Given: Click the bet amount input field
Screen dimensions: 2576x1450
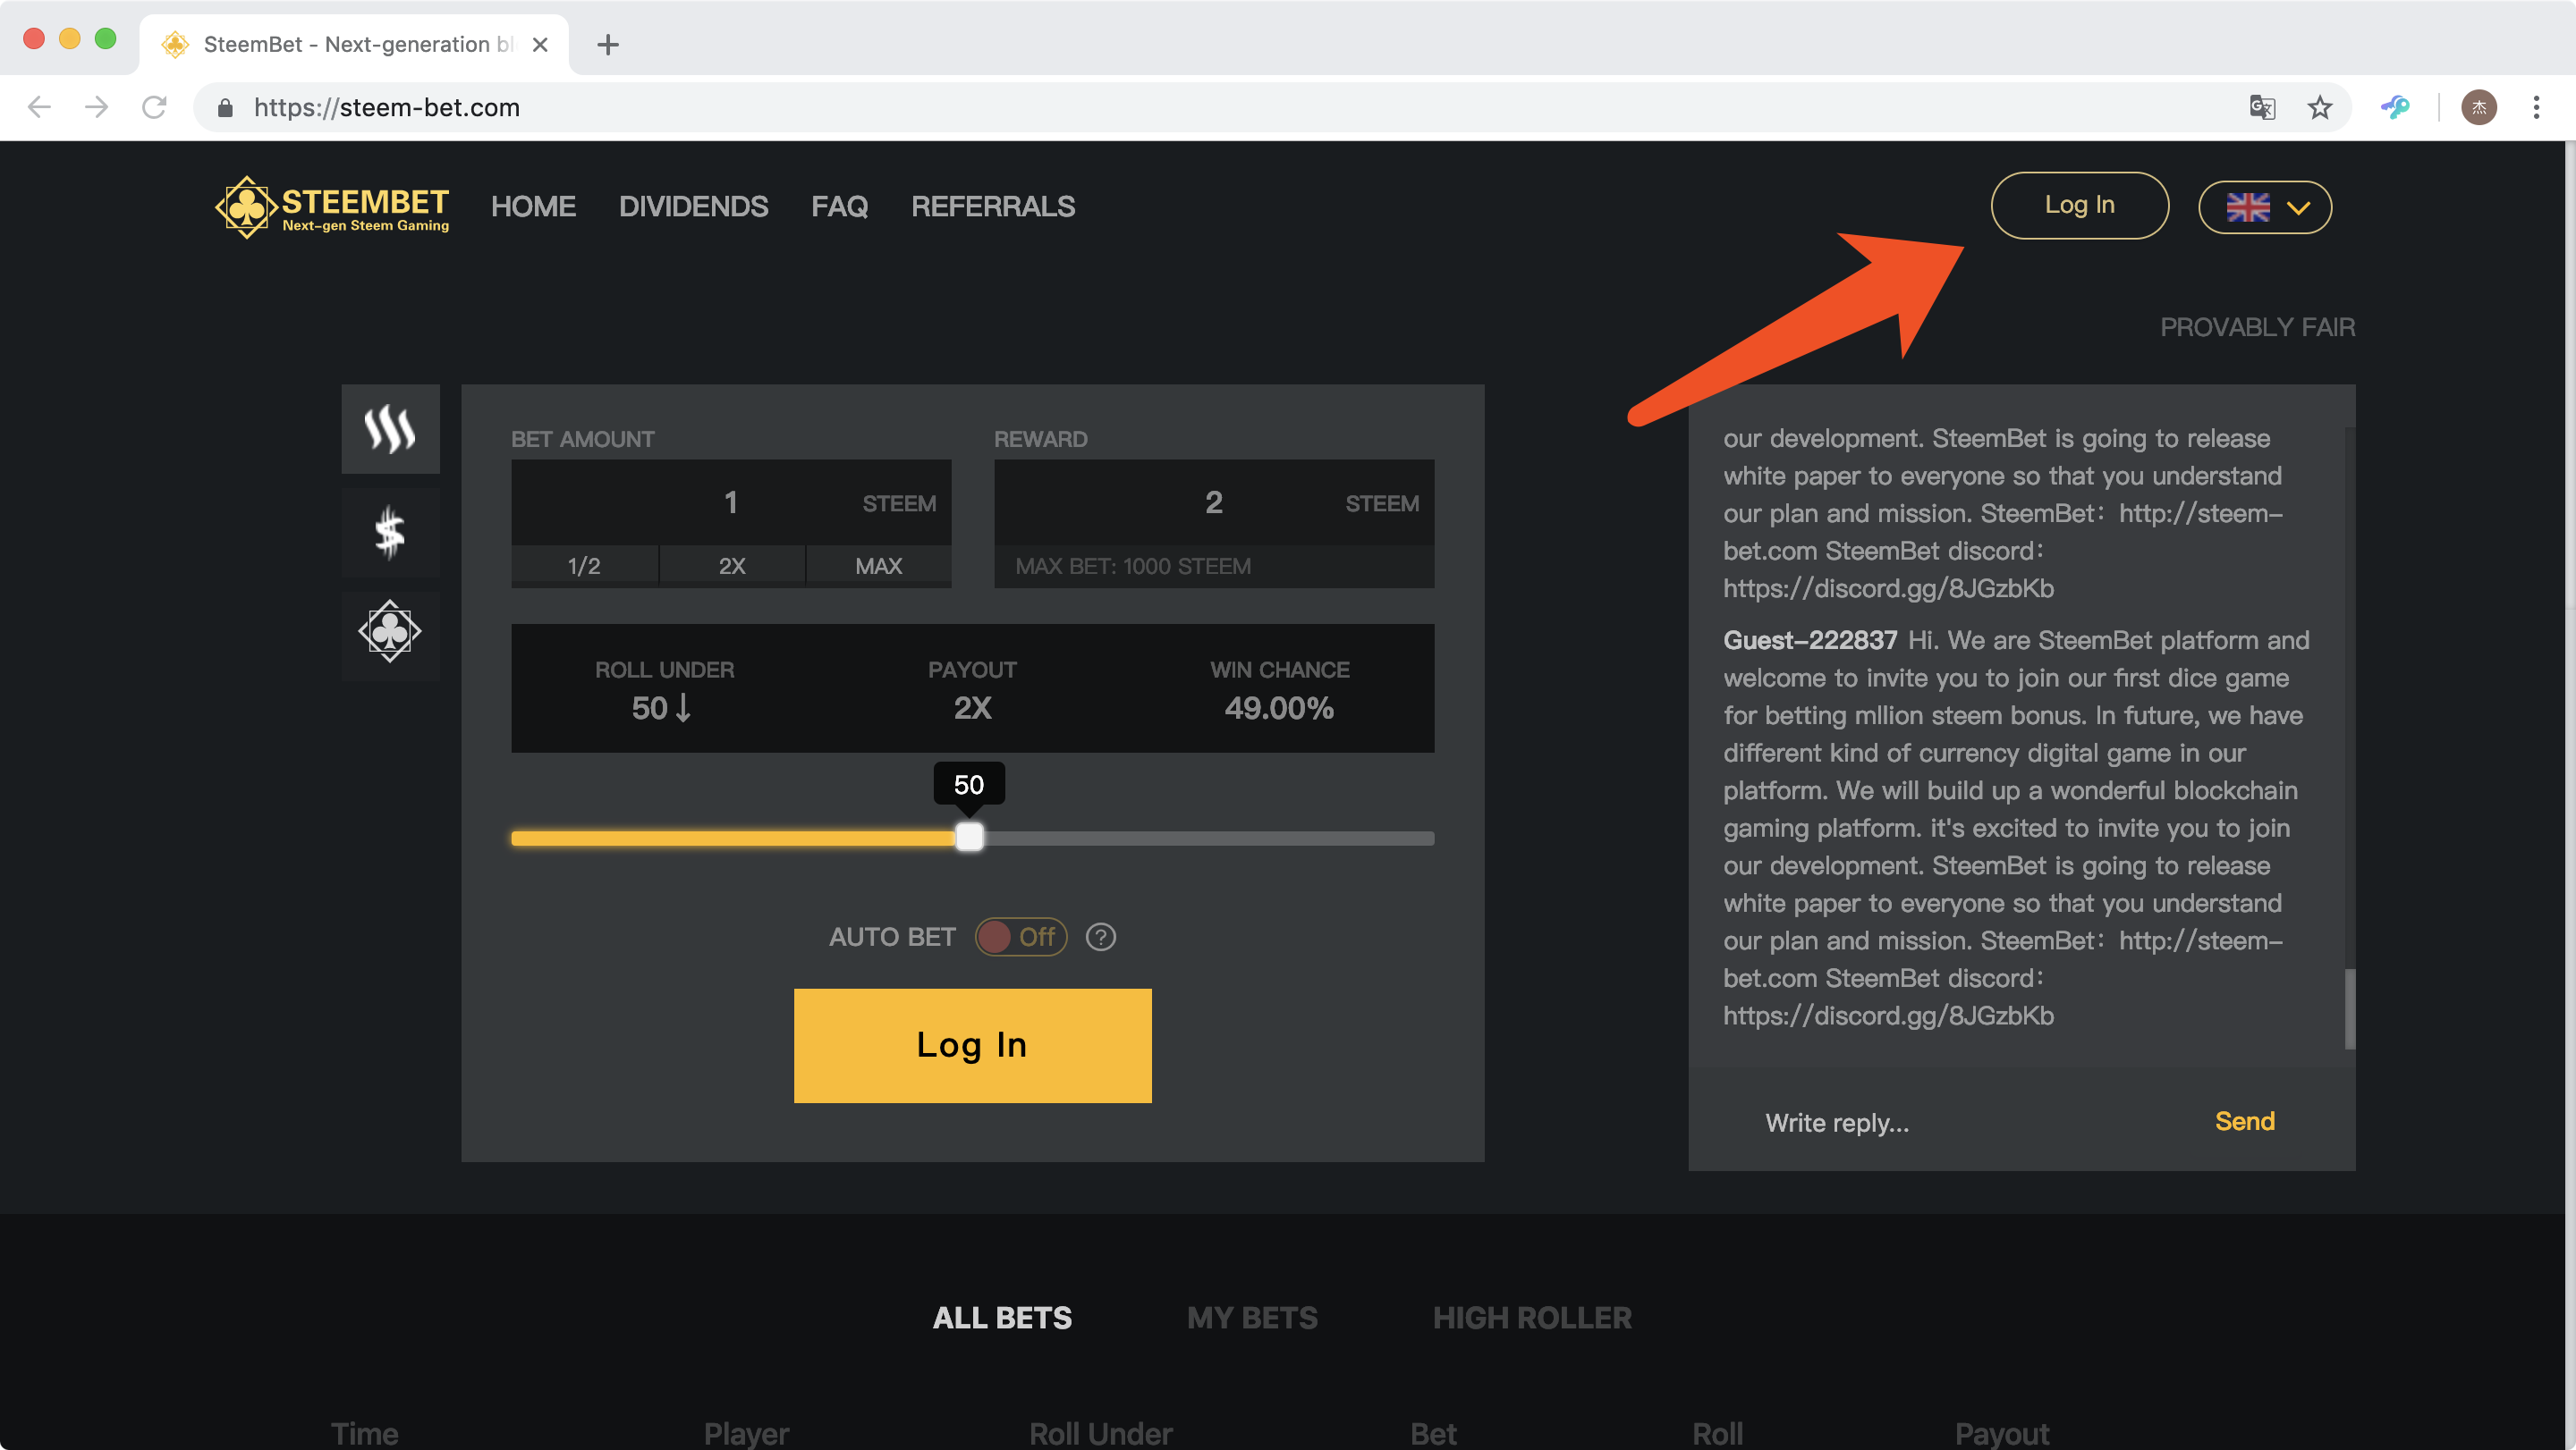Looking at the screenshot, I should (x=731, y=502).
